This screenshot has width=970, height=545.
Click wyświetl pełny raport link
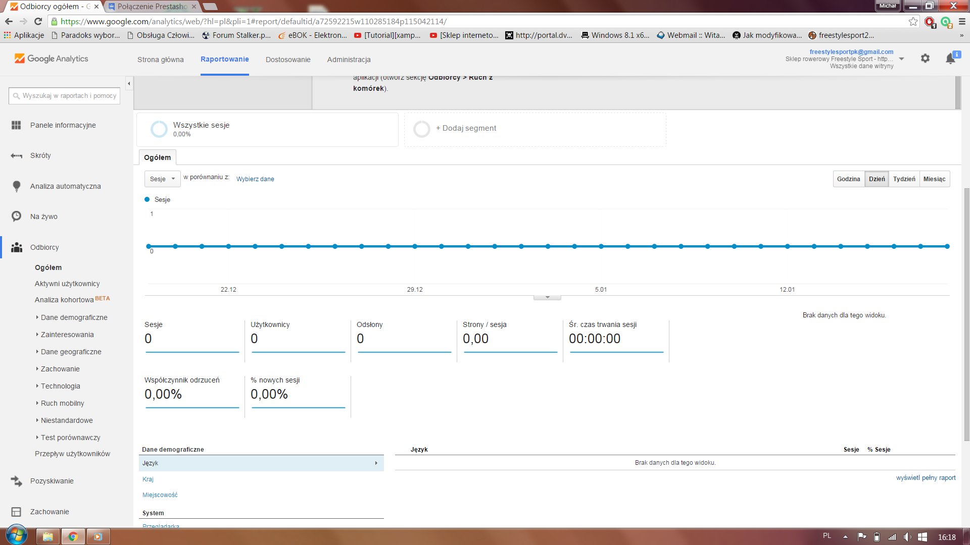[x=926, y=478]
